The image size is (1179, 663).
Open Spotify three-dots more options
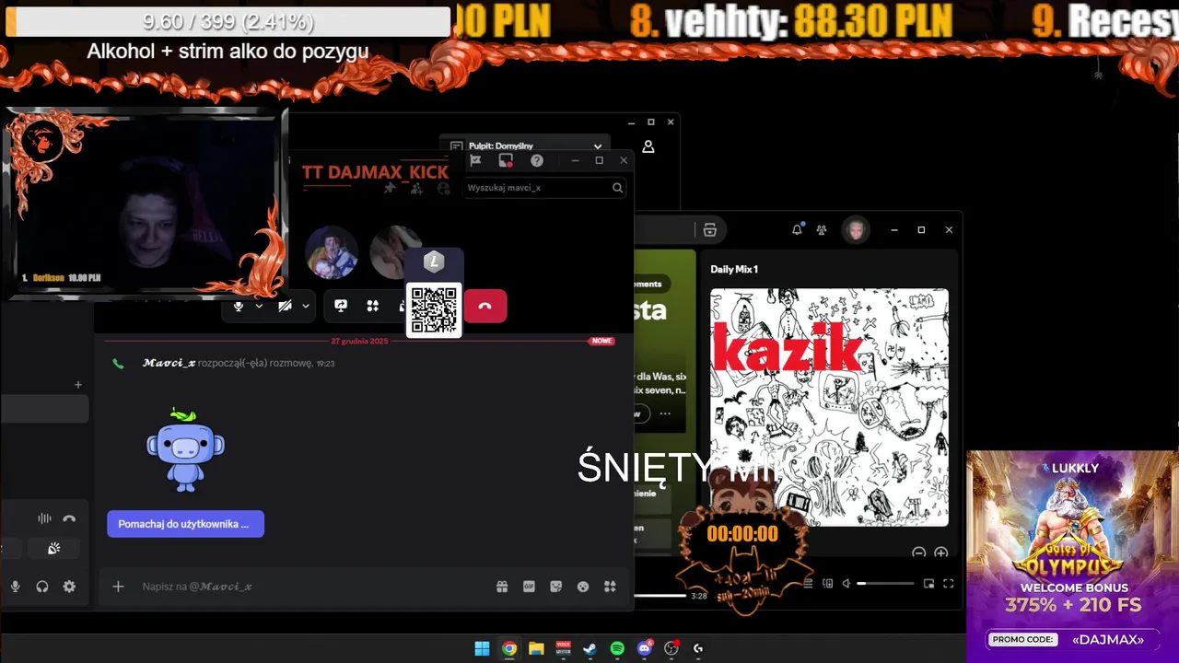665,413
